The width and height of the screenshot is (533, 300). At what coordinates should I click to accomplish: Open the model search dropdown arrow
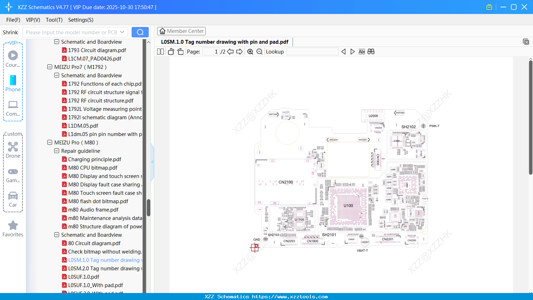pos(123,32)
